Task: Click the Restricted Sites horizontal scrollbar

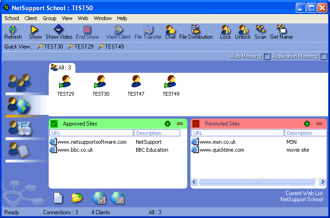Action: (257, 182)
